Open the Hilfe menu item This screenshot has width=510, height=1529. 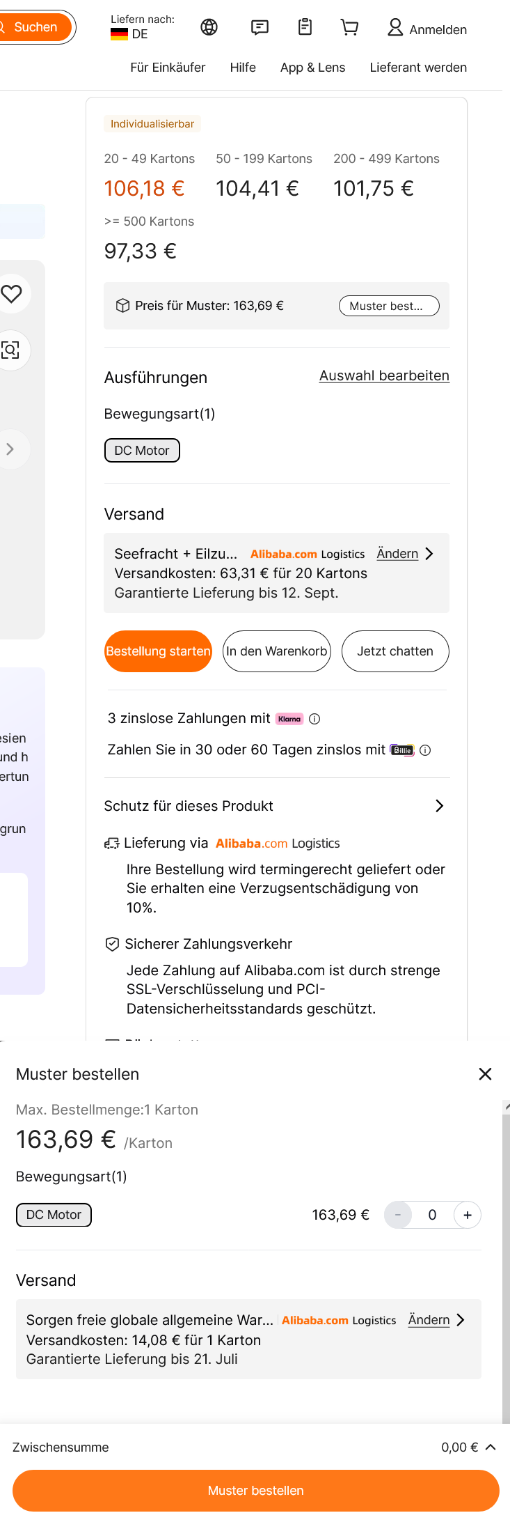click(x=243, y=68)
